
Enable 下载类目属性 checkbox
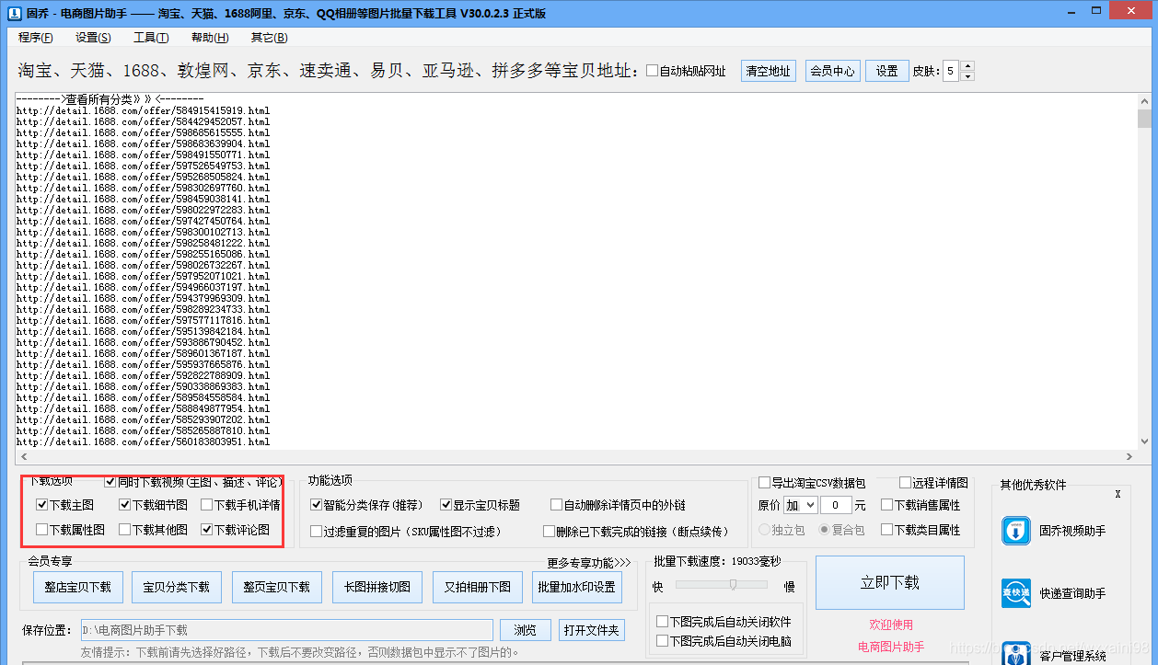coord(886,530)
